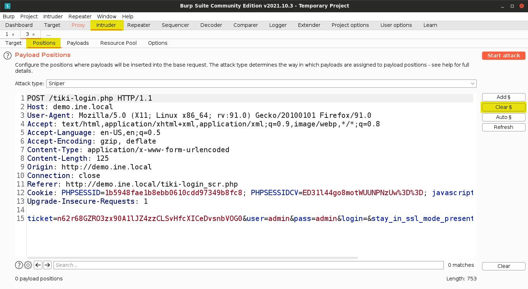The height and width of the screenshot is (289, 528).
Task: Open the Attack type dropdown
Action: point(261,83)
